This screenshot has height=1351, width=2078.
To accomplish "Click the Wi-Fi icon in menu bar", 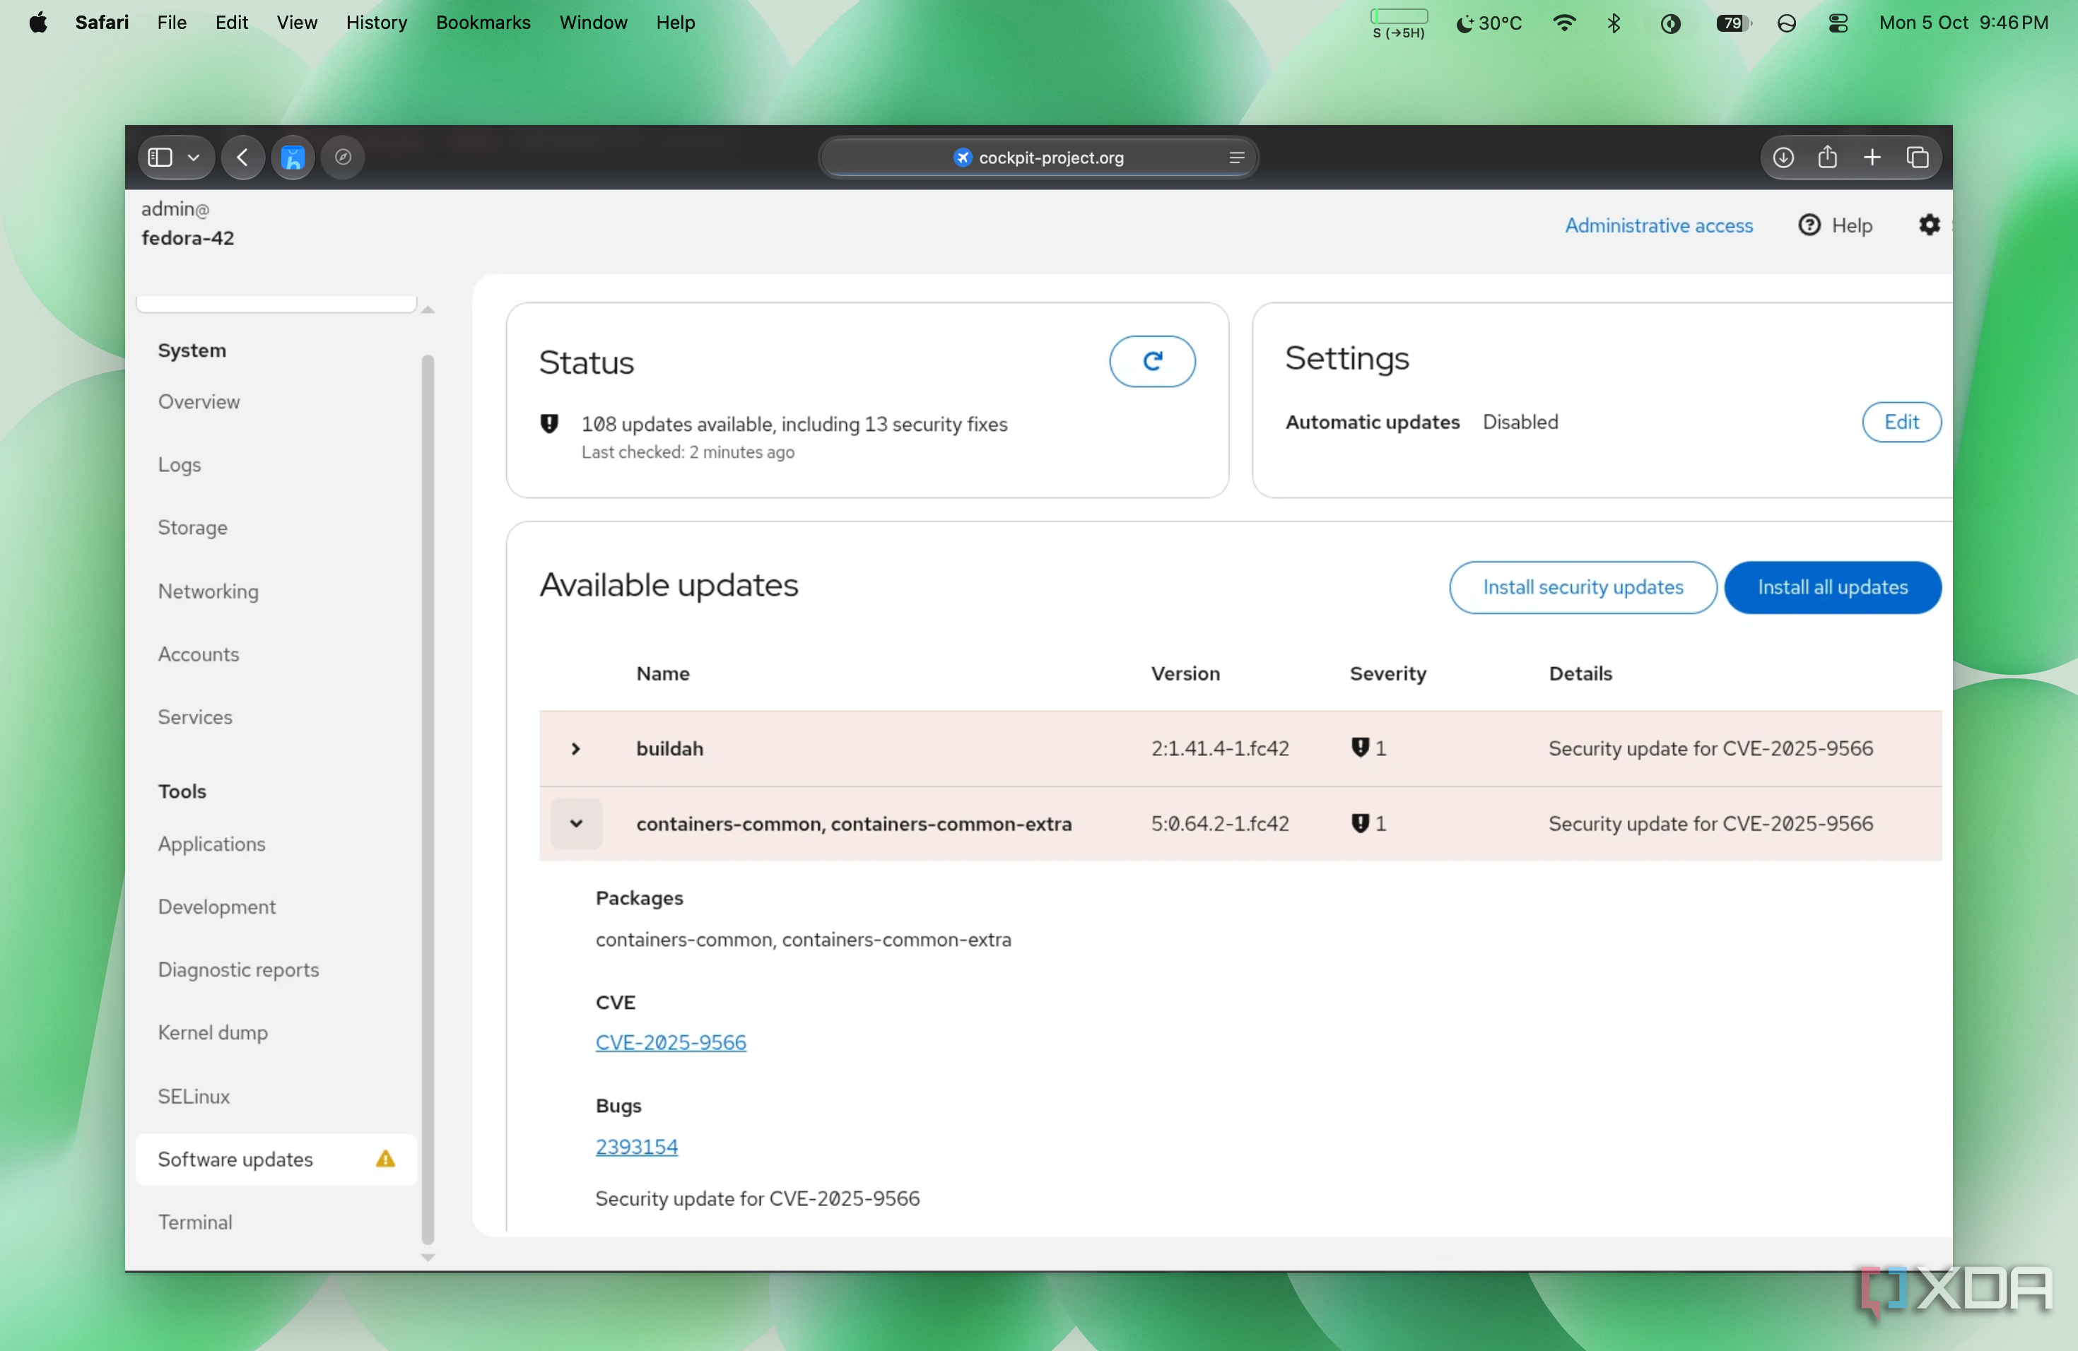I will click(1563, 23).
